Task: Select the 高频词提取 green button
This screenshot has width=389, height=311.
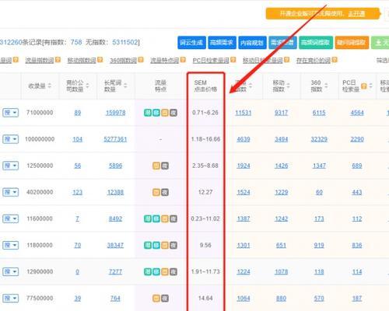Action: point(316,43)
